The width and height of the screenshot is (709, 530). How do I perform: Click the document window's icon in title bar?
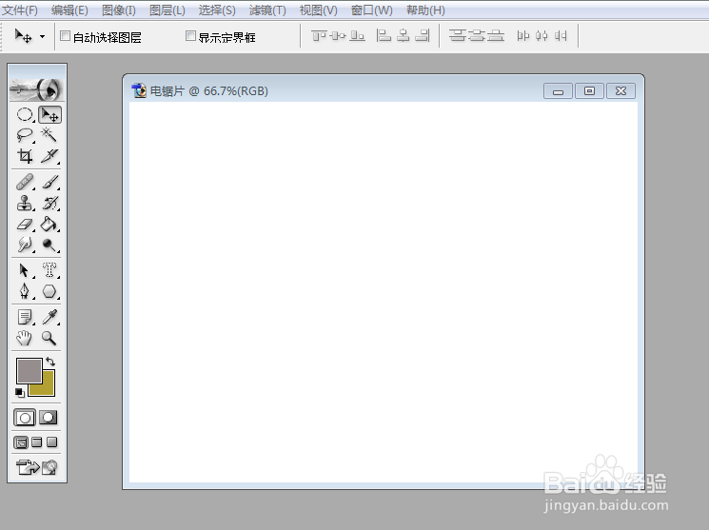coord(139,90)
